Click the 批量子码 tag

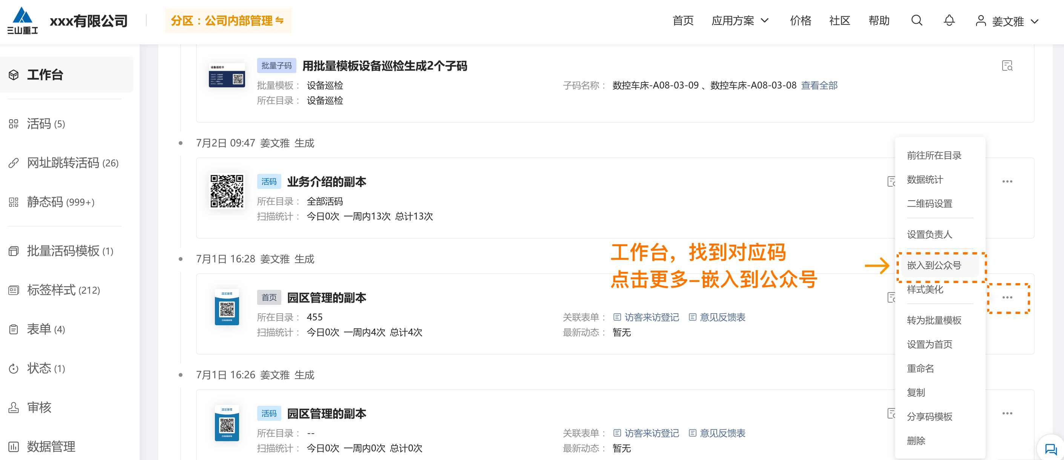pos(276,65)
